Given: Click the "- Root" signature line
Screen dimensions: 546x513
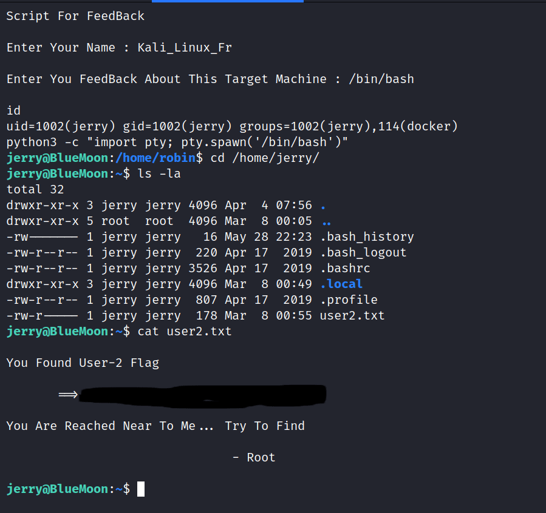Looking at the screenshot, I should pos(254,457).
